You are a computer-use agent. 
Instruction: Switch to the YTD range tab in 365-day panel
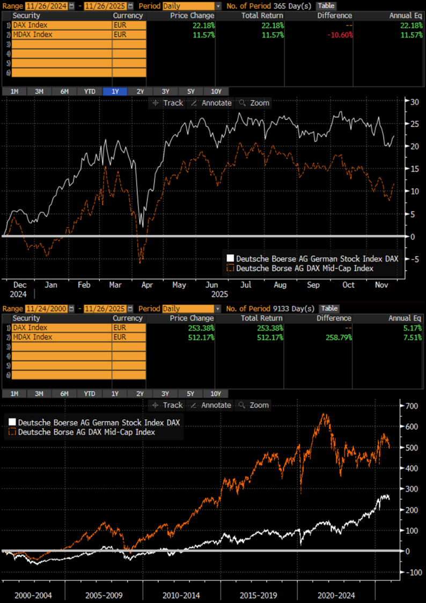click(90, 91)
